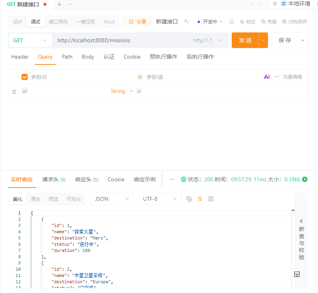Viewport: 318px width, 293px height.
Task: Open the 保存 dropdown arrow
Action: tap(303, 40)
